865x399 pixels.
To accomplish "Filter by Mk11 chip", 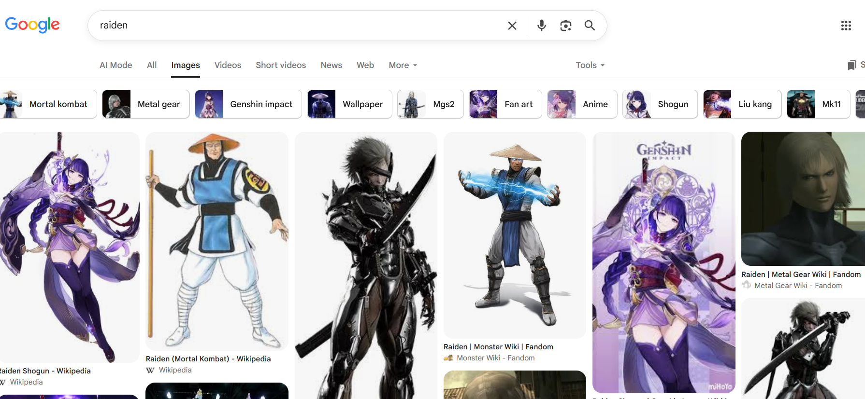I will [819, 104].
